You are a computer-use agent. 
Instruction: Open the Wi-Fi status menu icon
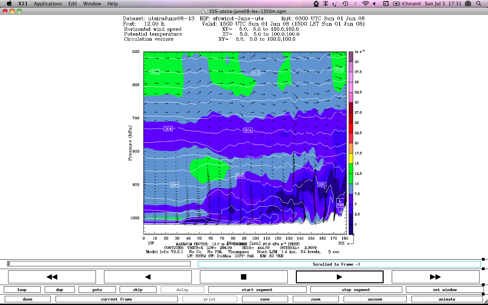click(365, 4)
